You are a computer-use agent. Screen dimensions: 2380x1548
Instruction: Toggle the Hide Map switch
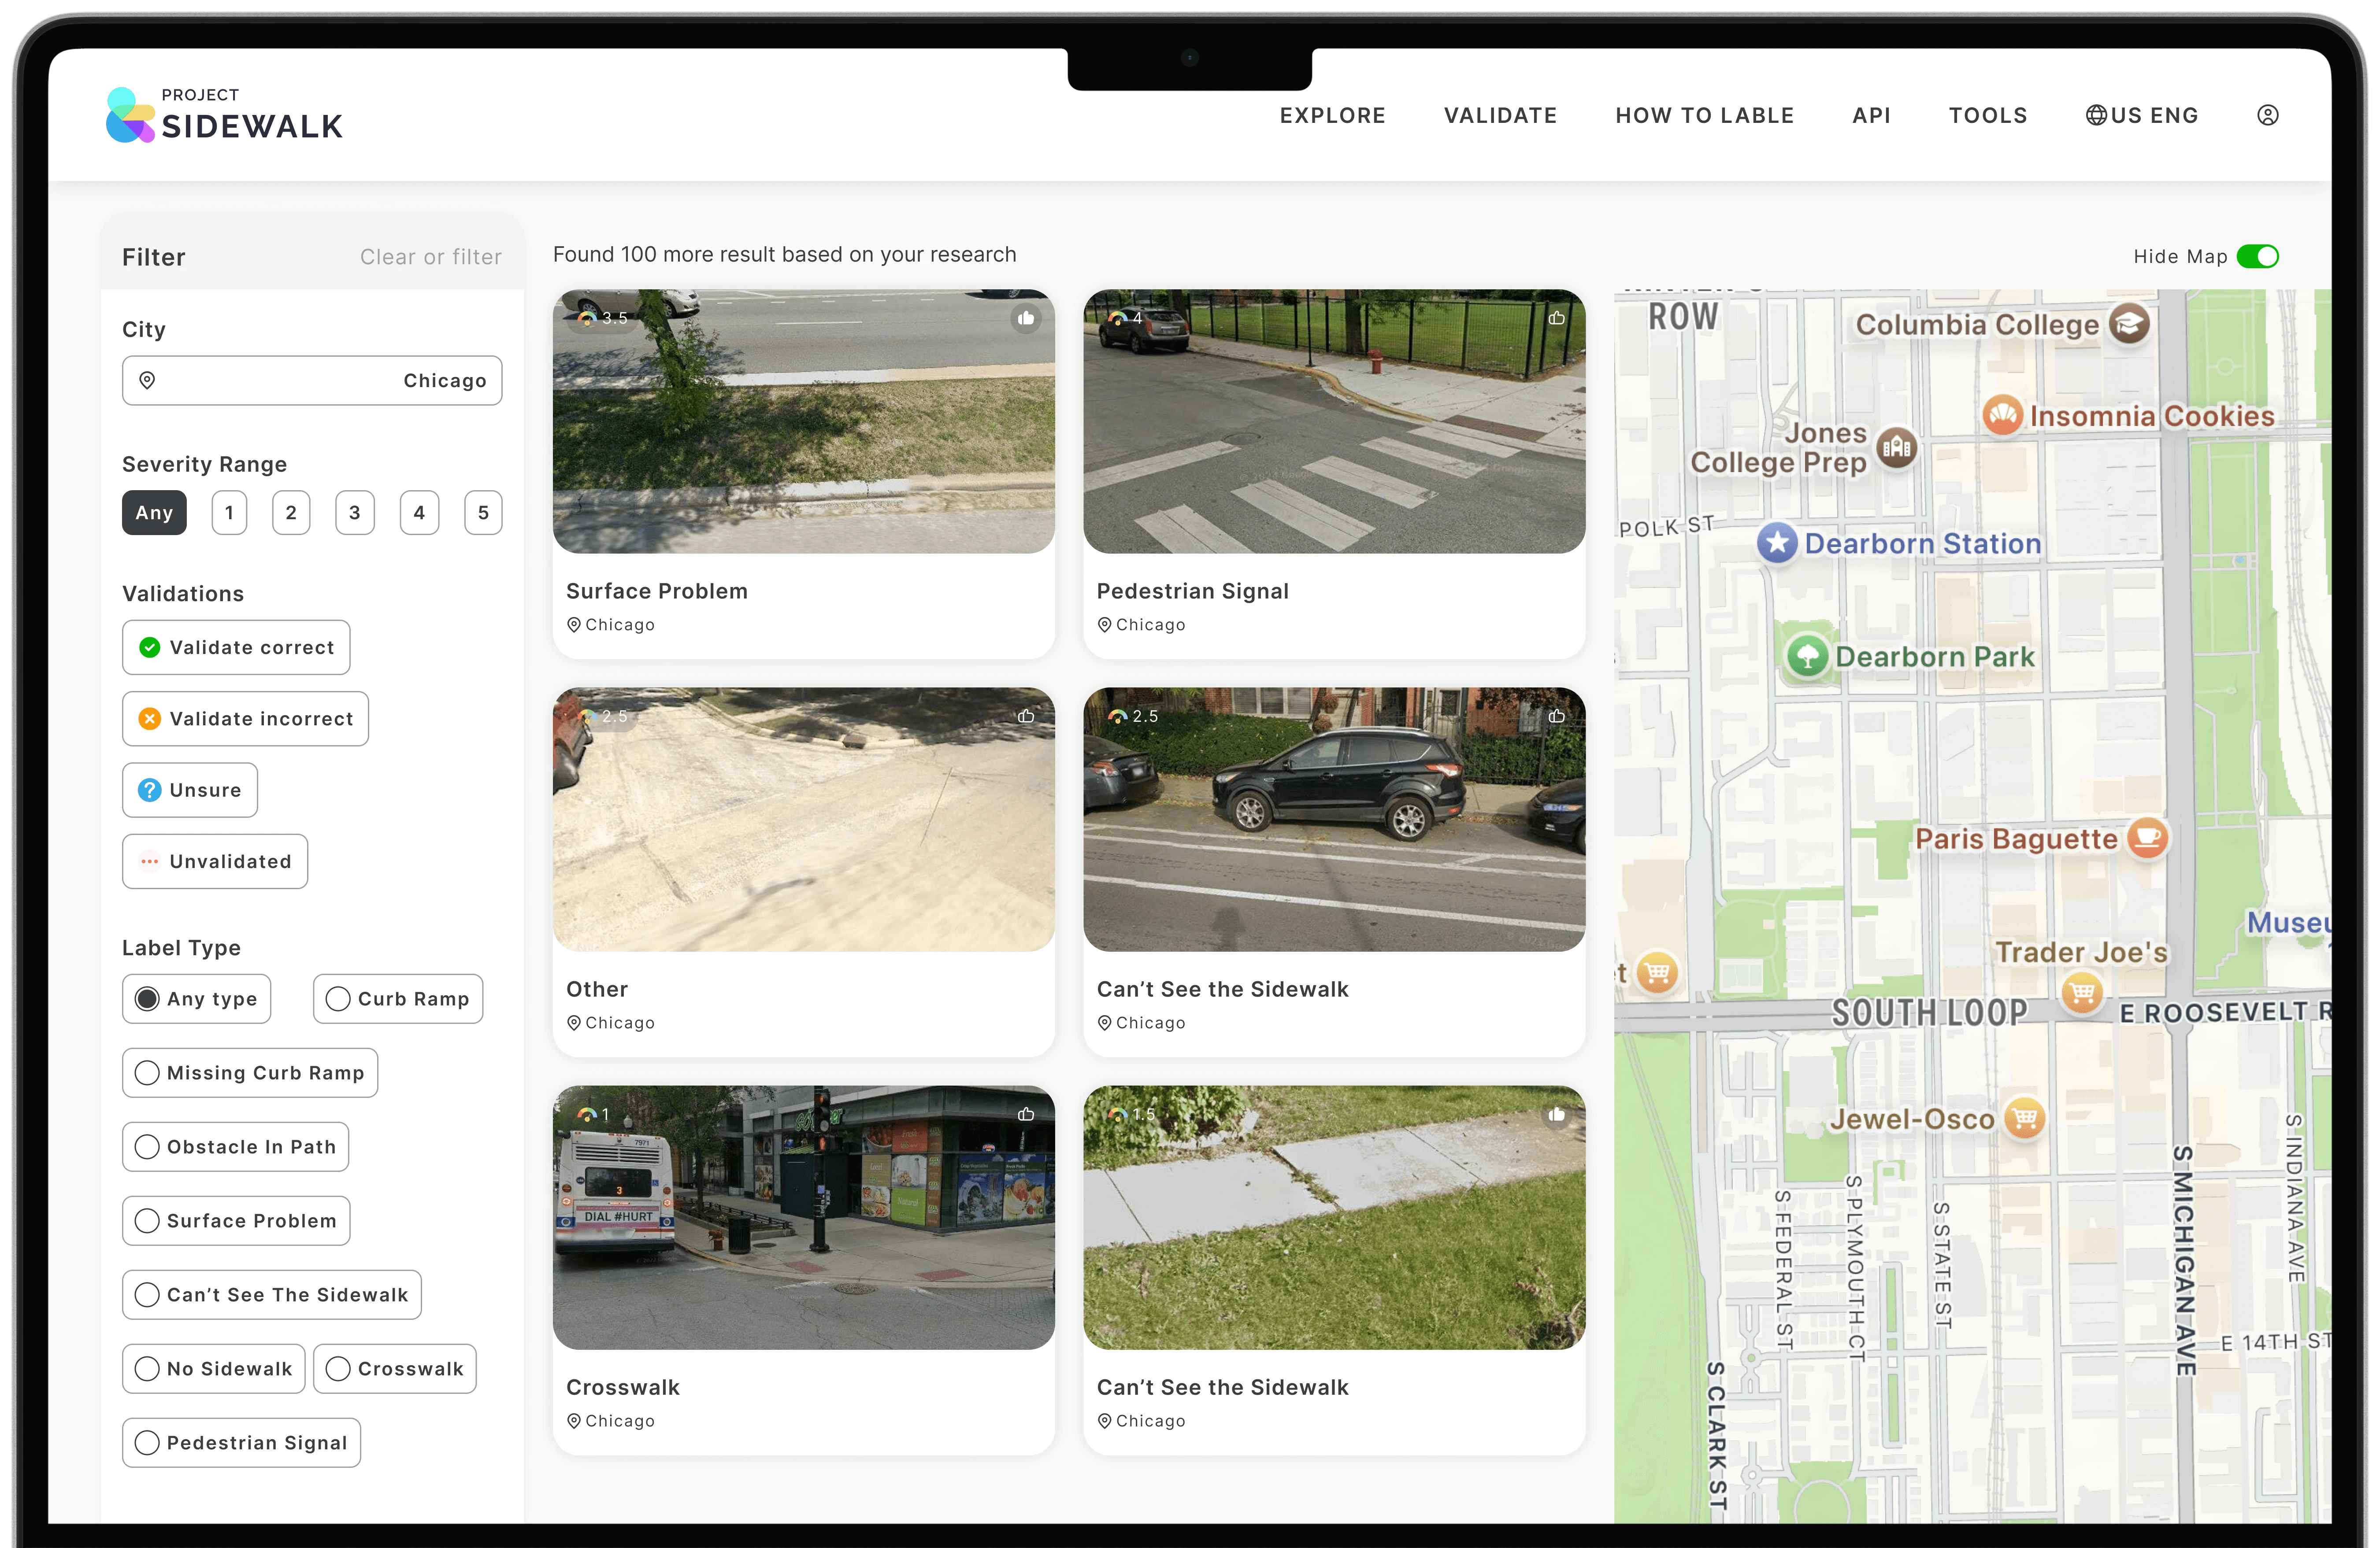(x=2257, y=257)
